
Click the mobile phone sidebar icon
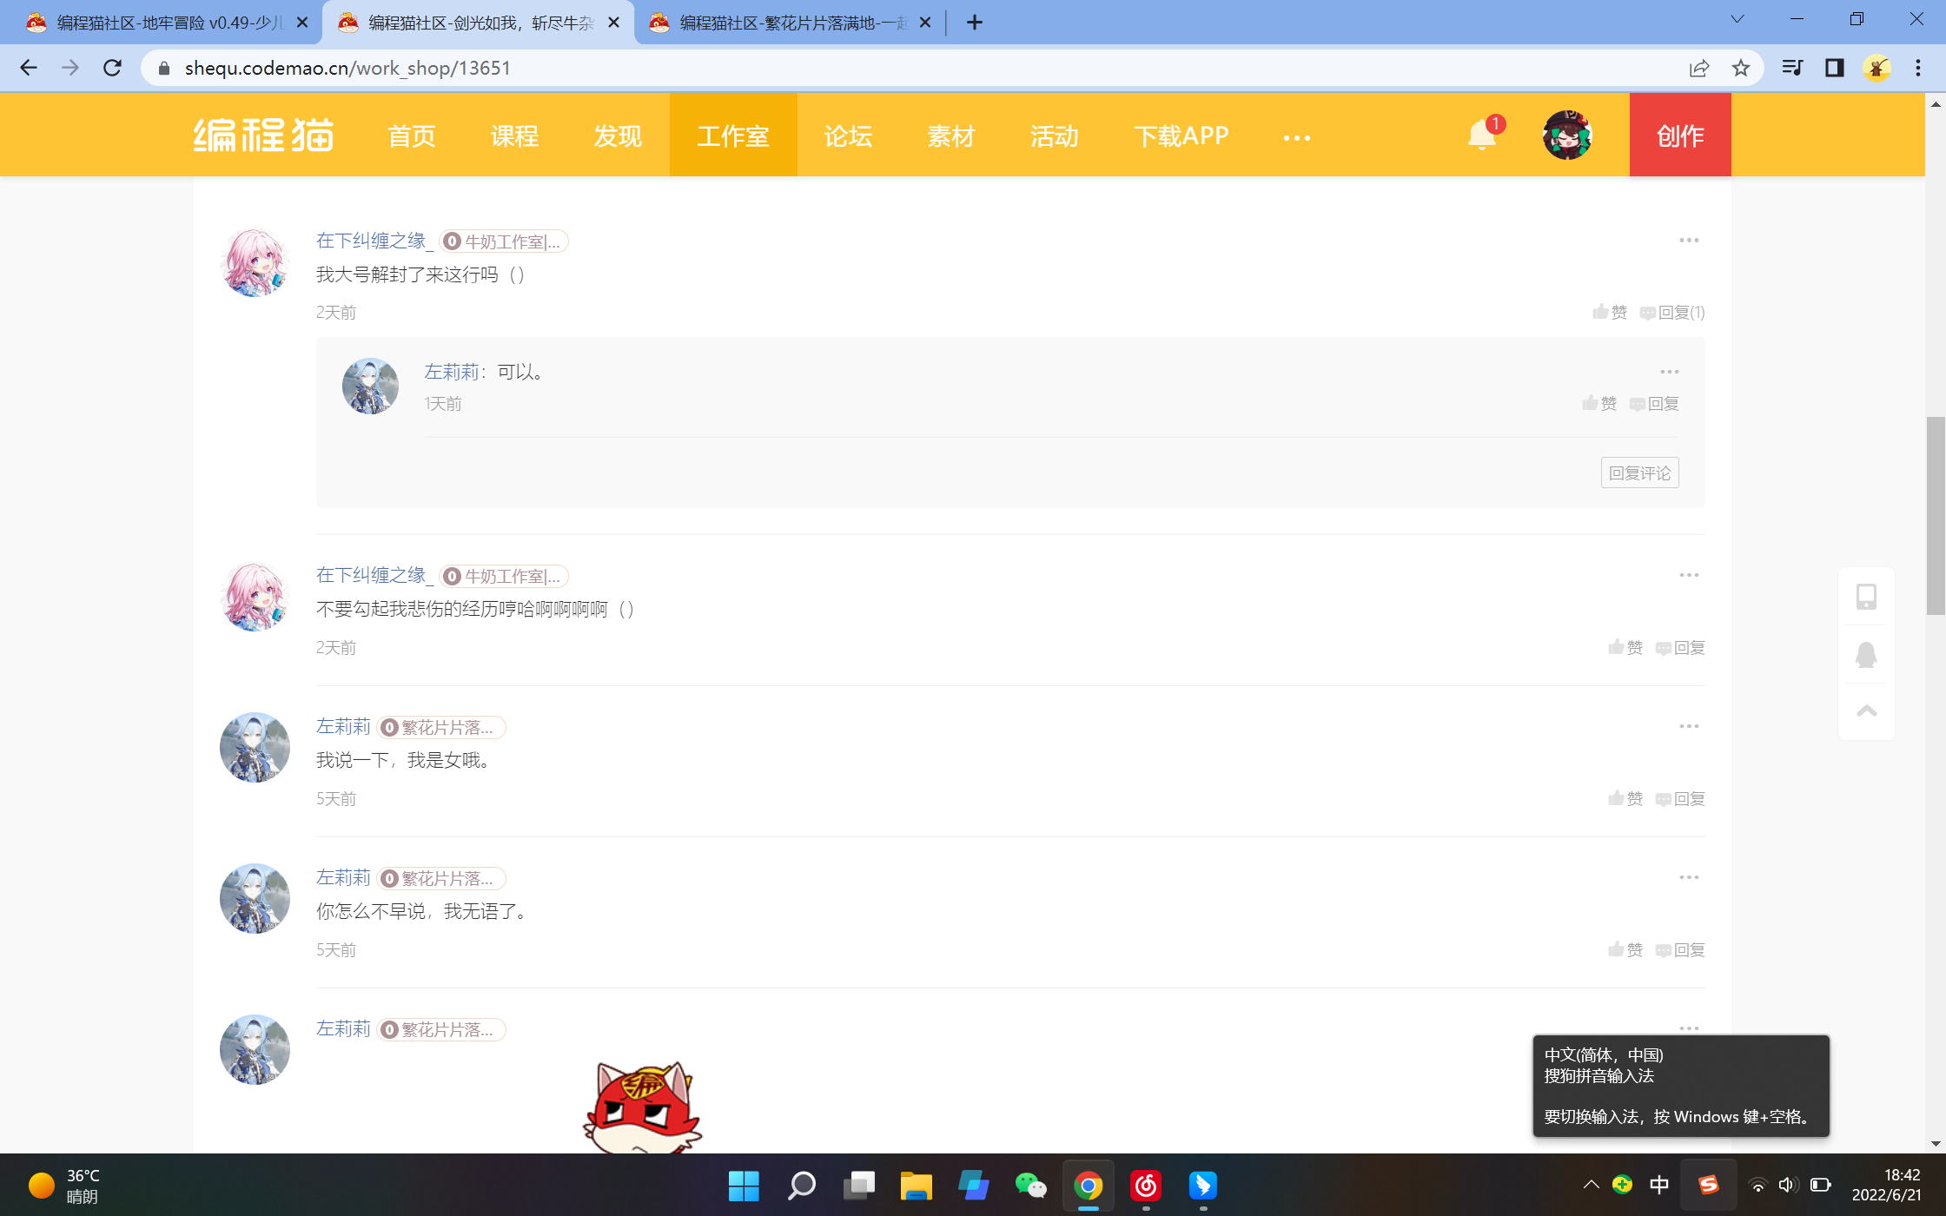(x=1866, y=597)
